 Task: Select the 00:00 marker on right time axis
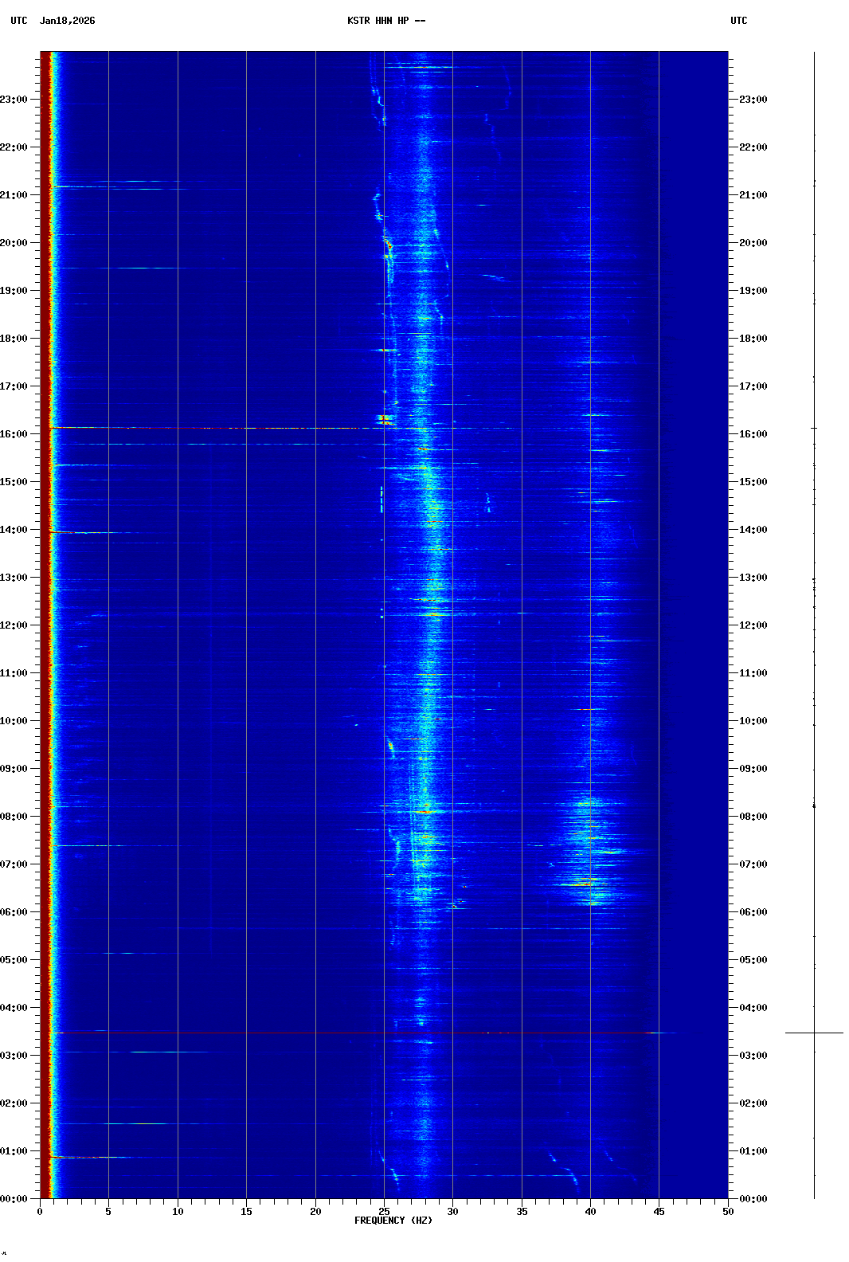pos(752,1199)
